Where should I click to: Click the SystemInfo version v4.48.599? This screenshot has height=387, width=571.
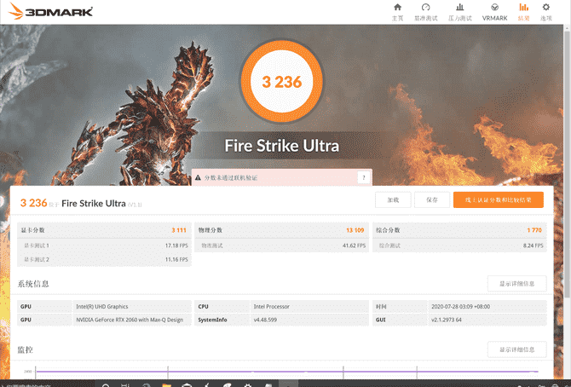265,320
